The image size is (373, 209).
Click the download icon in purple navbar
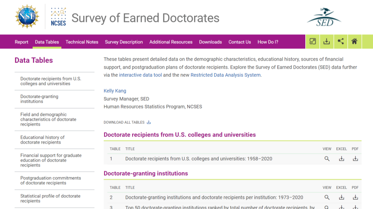pyautogui.click(x=326, y=42)
